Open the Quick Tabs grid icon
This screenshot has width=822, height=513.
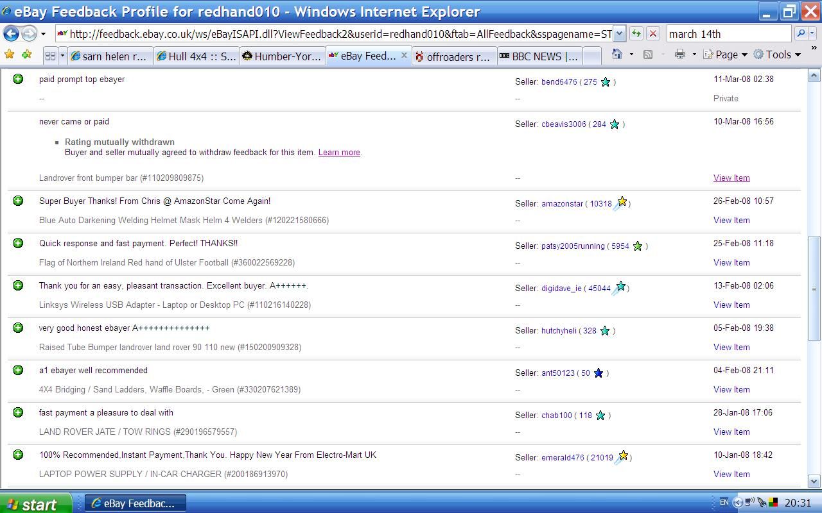pos(50,56)
